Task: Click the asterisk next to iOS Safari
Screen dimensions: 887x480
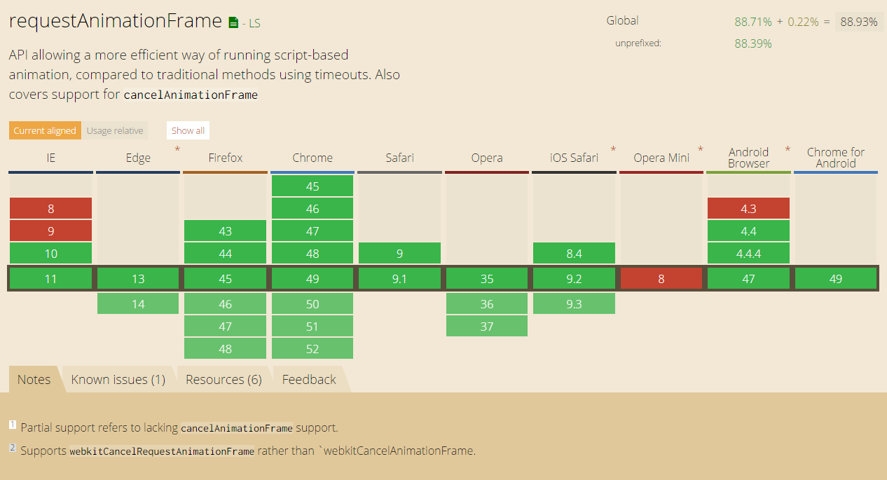Action: [613, 149]
